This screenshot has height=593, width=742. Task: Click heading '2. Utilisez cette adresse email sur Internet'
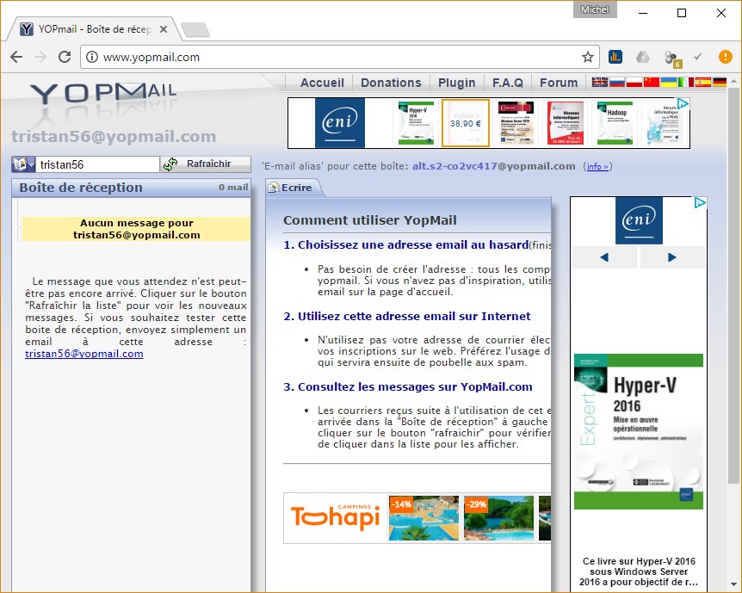(407, 316)
